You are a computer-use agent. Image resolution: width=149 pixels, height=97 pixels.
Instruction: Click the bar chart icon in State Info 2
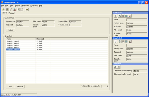(x=130, y=42)
